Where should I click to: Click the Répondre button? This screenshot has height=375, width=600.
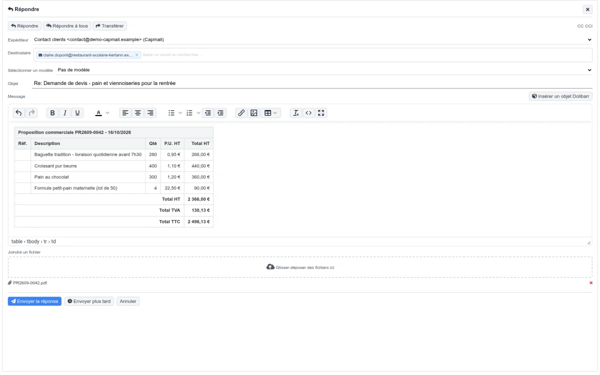coord(24,26)
